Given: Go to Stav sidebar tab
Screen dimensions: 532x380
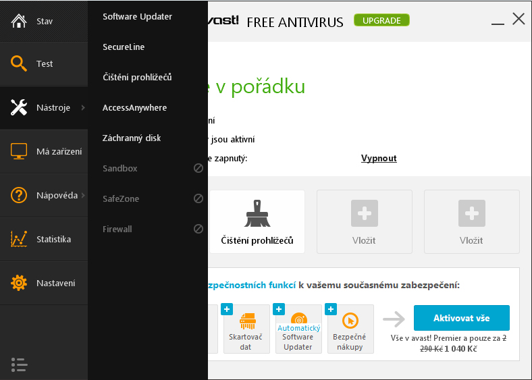Looking at the screenshot, I should pos(44,21).
